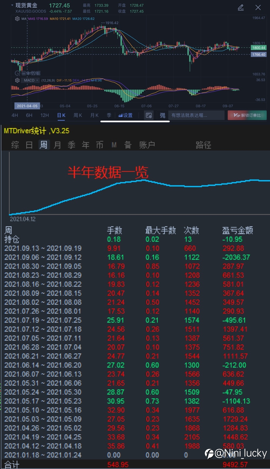
Task: Select the 2021.04.12 chart start date
Action: pos(23,219)
